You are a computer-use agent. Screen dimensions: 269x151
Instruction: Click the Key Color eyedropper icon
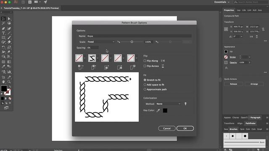click(158, 111)
